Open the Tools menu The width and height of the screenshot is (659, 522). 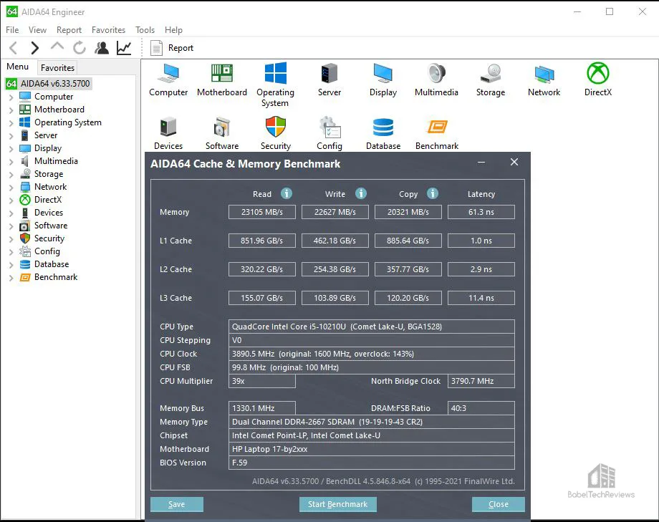[145, 30]
